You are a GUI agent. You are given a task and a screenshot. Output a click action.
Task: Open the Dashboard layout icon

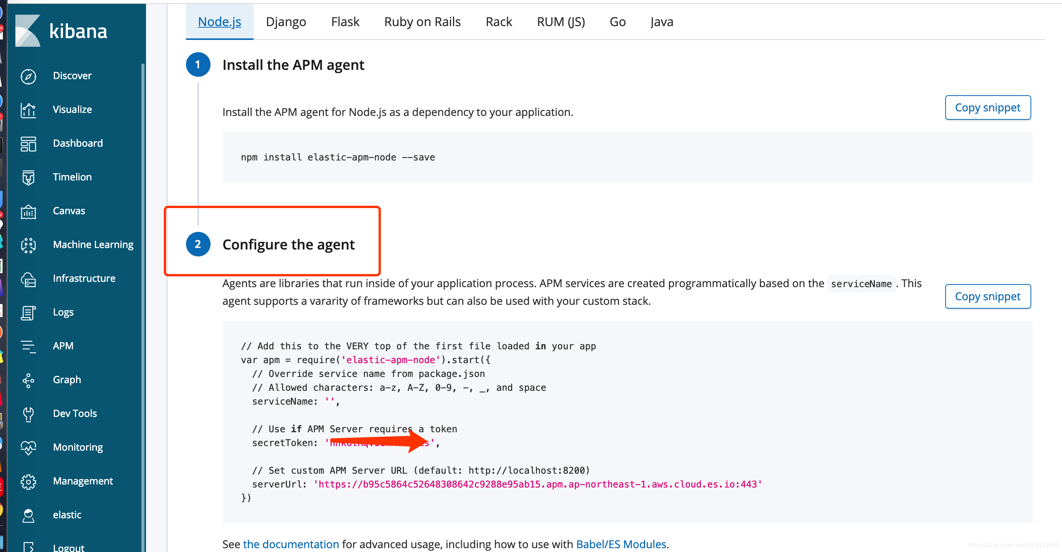tap(28, 144)
